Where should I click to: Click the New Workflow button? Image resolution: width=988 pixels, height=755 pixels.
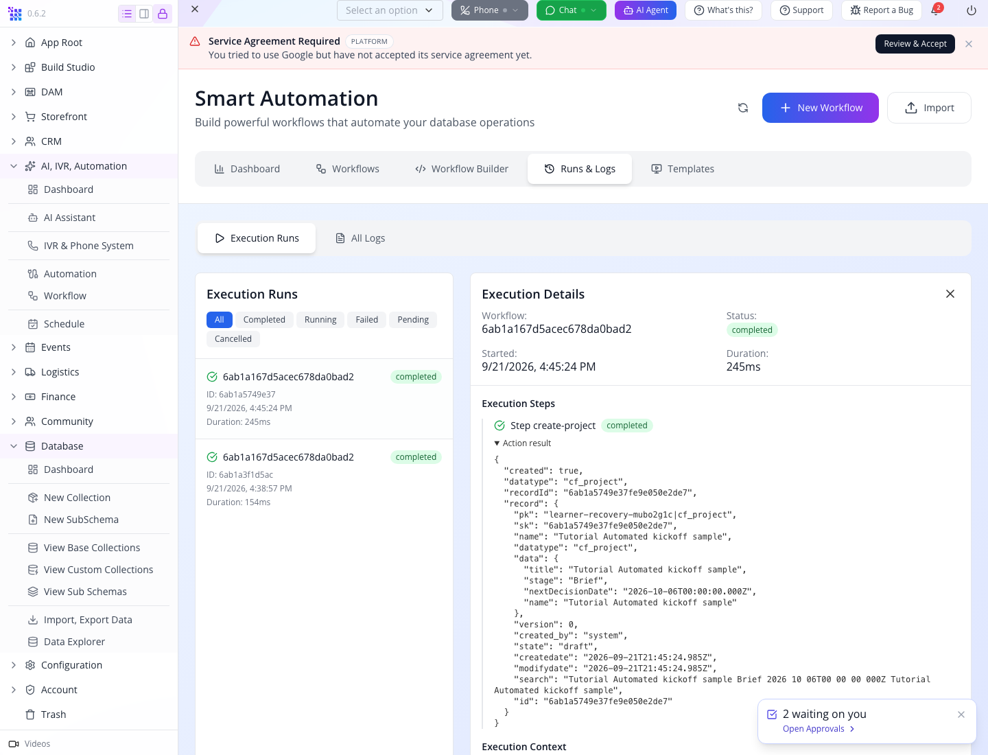pyautogui.click(x=821, y=108)
